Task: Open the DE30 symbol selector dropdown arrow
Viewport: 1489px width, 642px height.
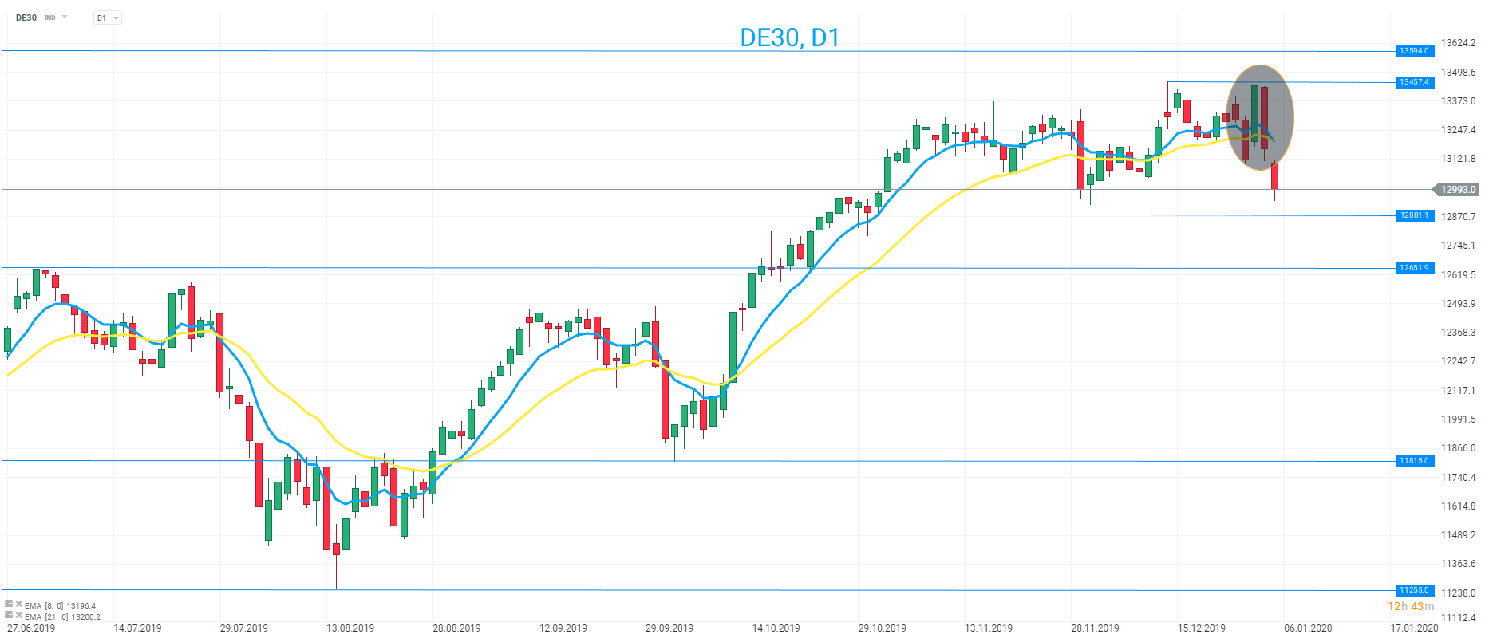Action: [65, 17]
